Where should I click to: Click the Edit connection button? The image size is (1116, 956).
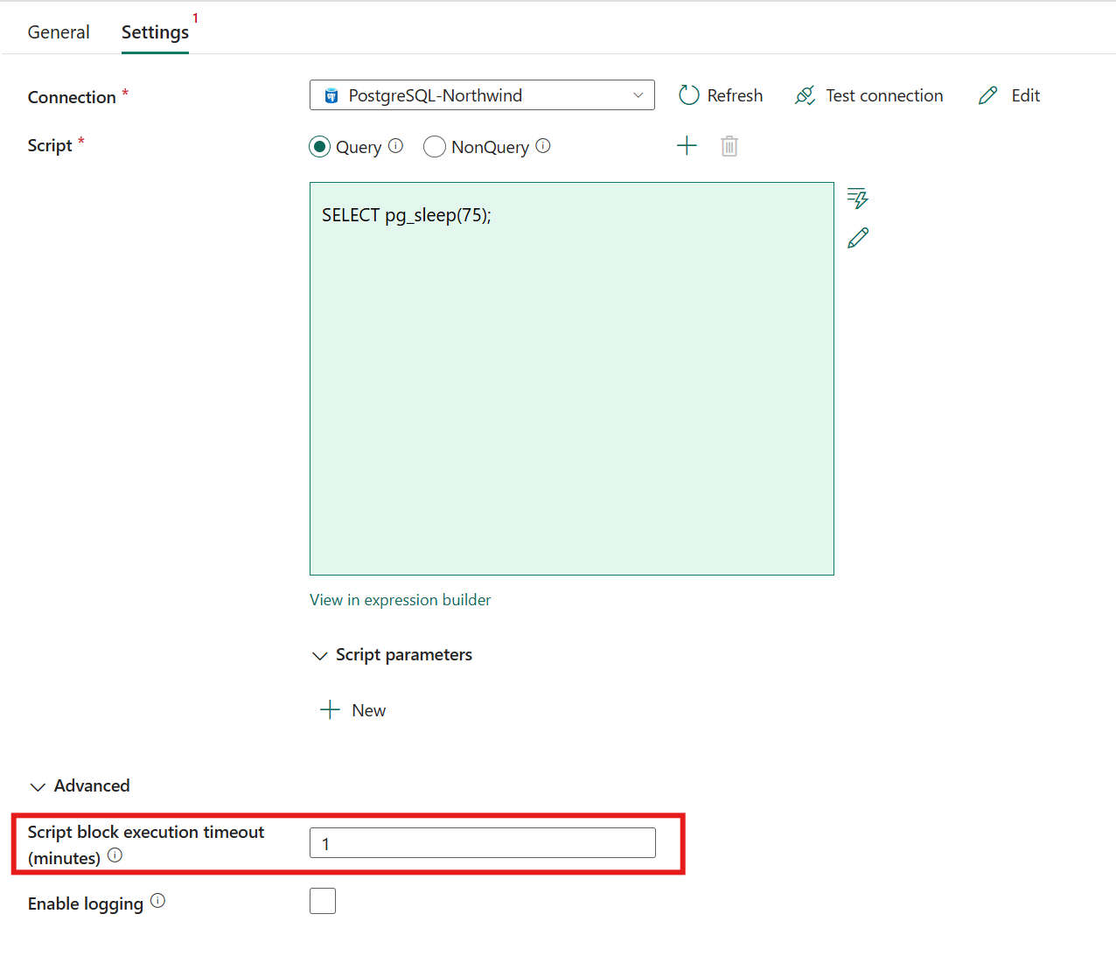coord(1009,95)
